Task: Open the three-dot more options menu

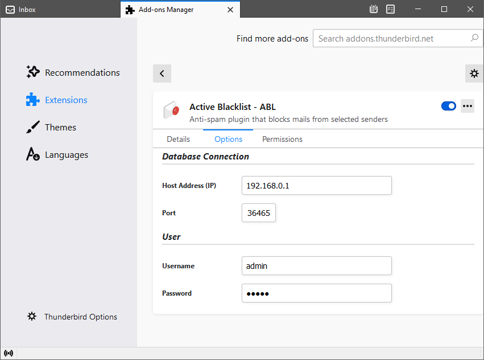Action: pos(468,106)
